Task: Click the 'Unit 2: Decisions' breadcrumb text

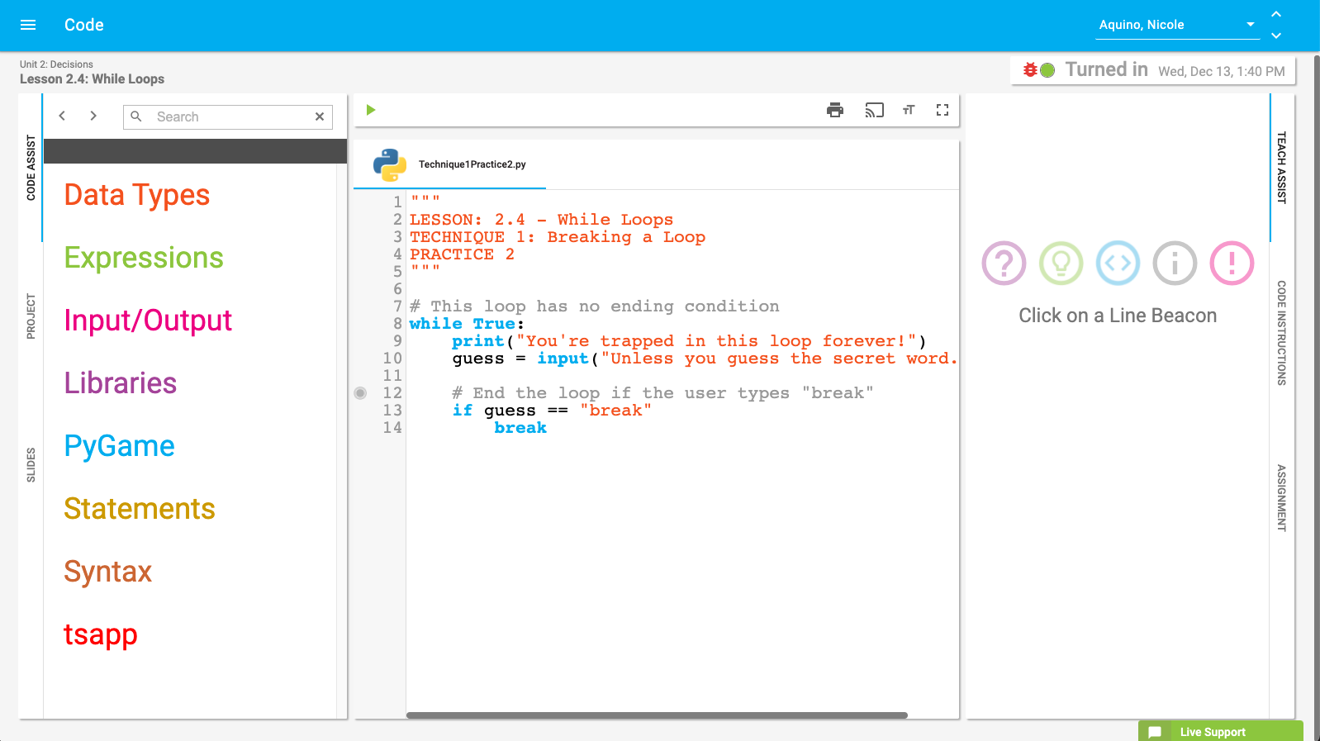Action: [56, 64]
